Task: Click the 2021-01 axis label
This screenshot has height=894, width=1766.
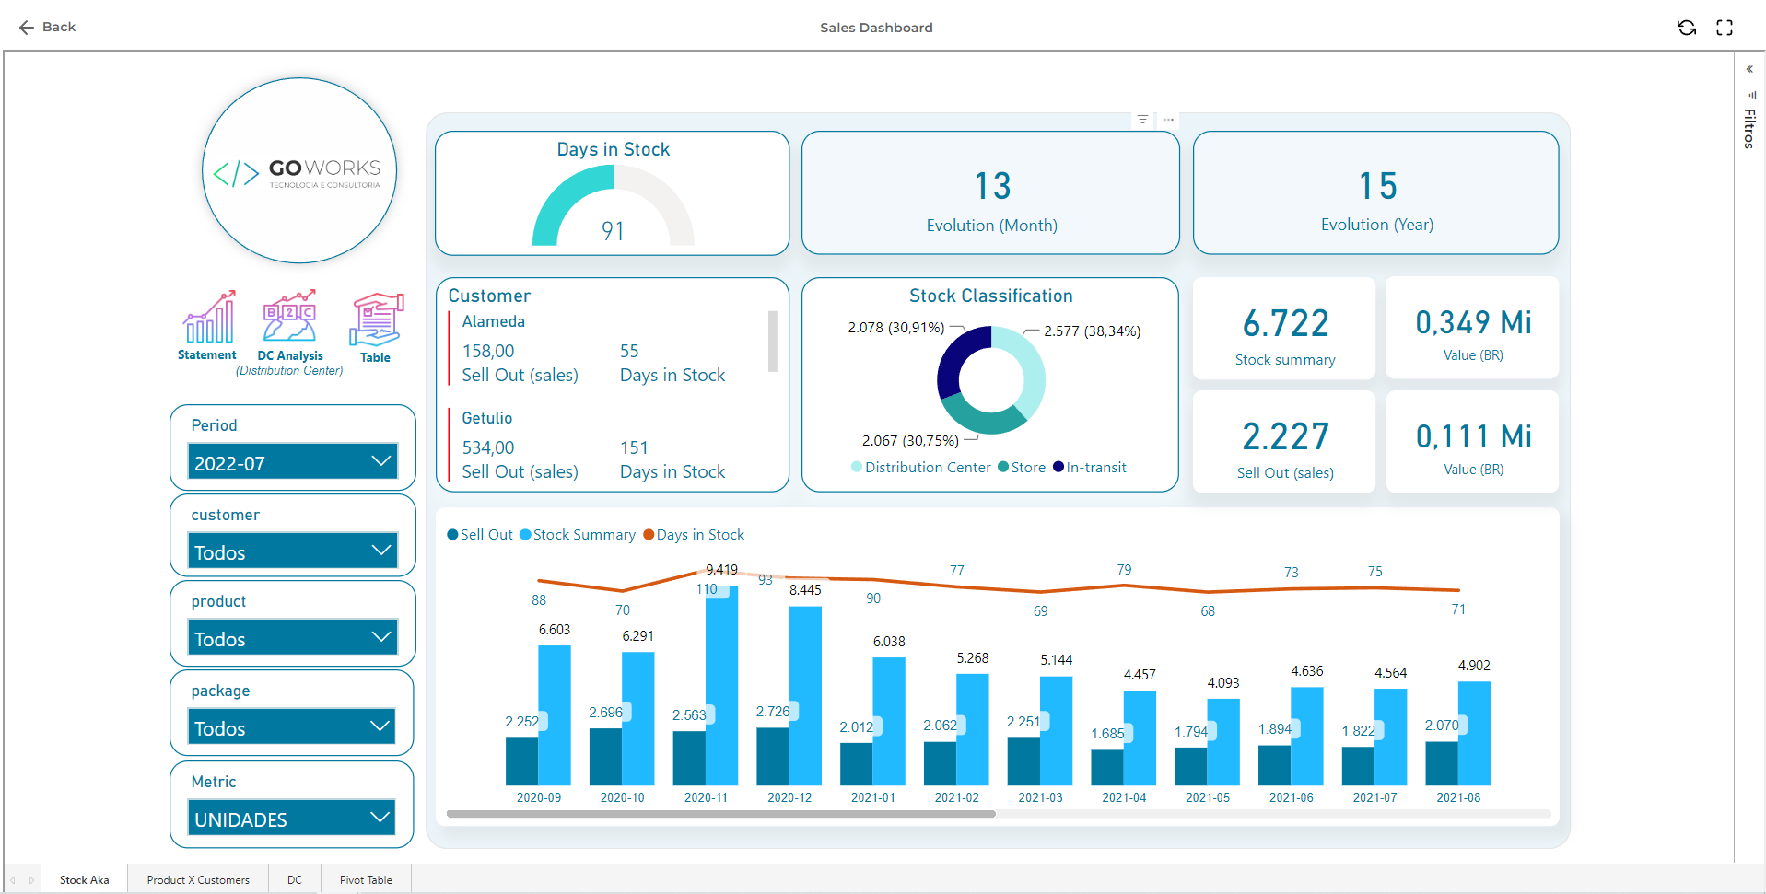Action: [x=873, y=797]
